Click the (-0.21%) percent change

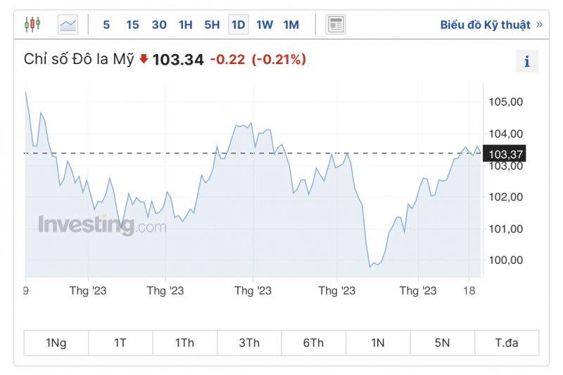click(x=279, y=59)
